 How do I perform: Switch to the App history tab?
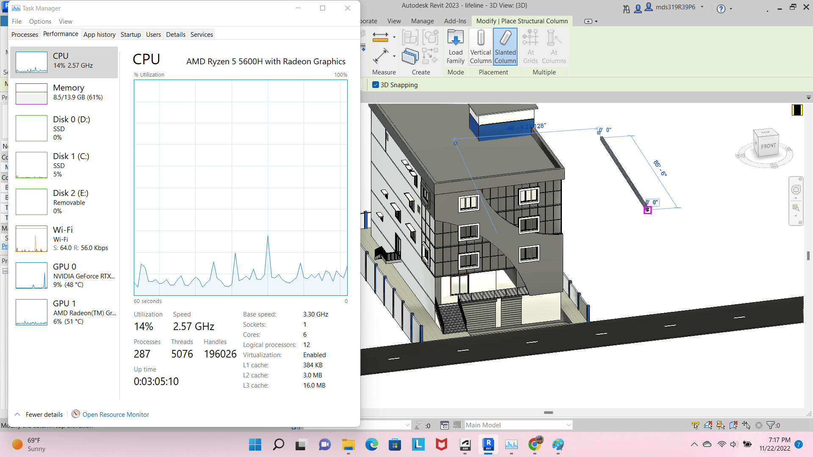point(100,34)
